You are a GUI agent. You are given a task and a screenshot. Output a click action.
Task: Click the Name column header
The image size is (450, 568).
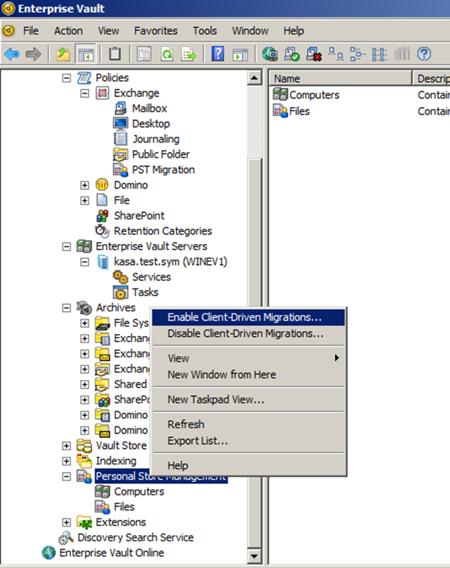point(341,78)
